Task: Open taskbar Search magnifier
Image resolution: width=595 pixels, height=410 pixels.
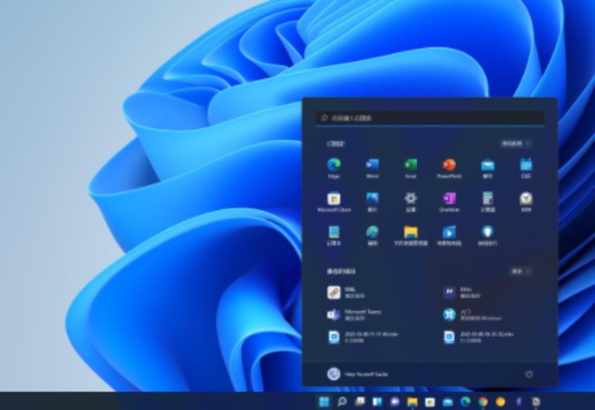Action: 342,401
